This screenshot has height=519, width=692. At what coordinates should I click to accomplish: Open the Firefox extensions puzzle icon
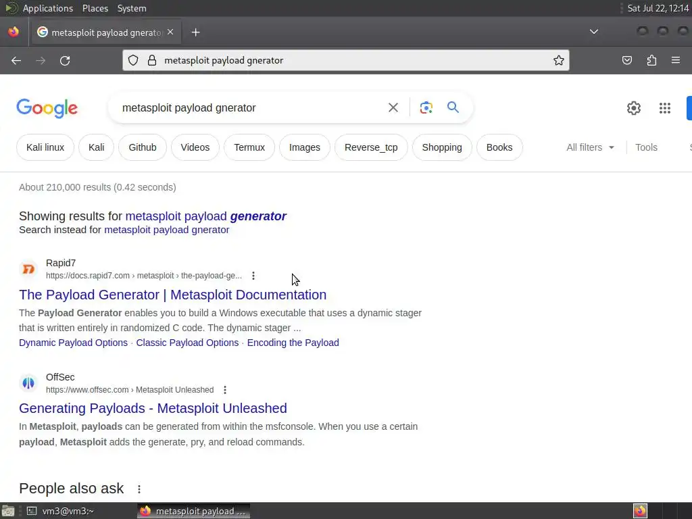(x=651, y=60)
